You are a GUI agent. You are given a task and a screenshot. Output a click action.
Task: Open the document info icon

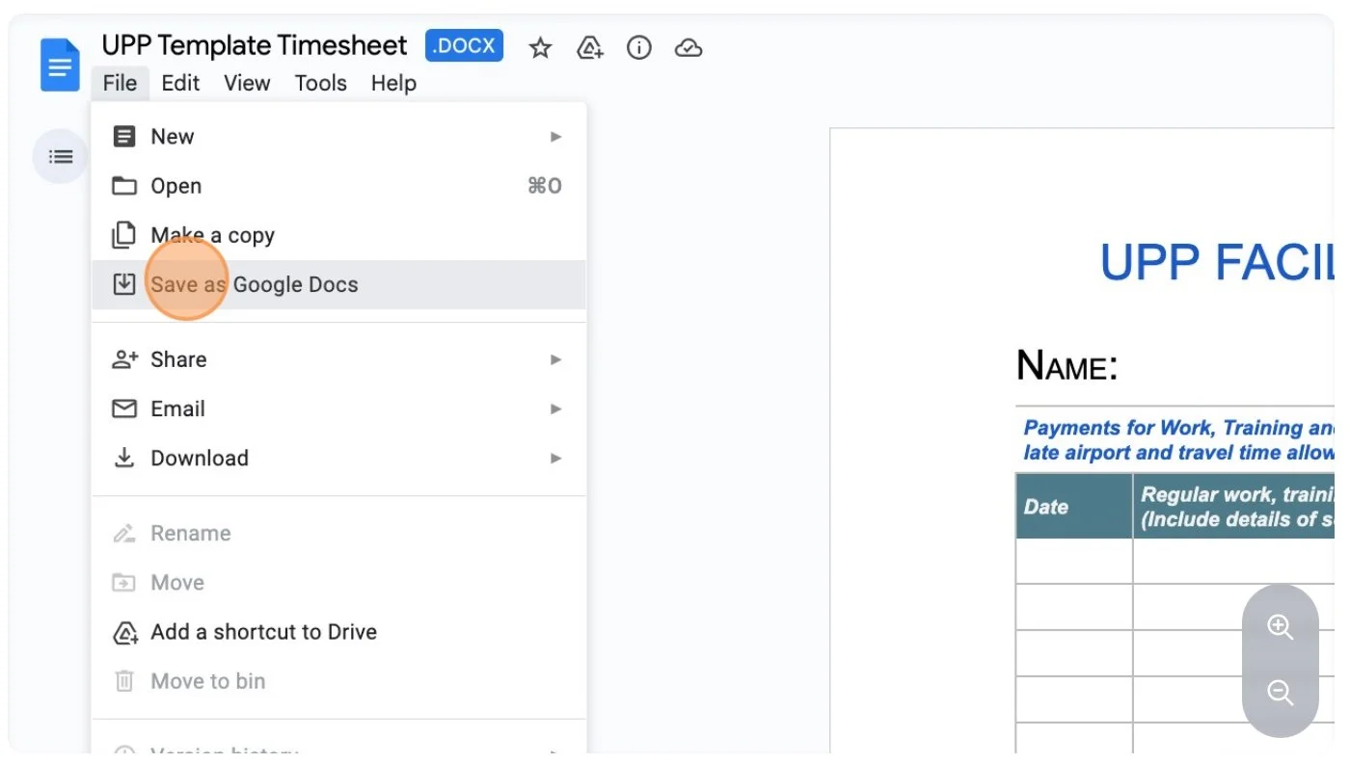[x=638, y=47]
